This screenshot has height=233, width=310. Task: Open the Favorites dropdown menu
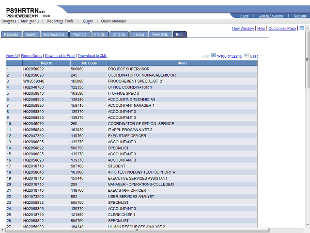9,21
